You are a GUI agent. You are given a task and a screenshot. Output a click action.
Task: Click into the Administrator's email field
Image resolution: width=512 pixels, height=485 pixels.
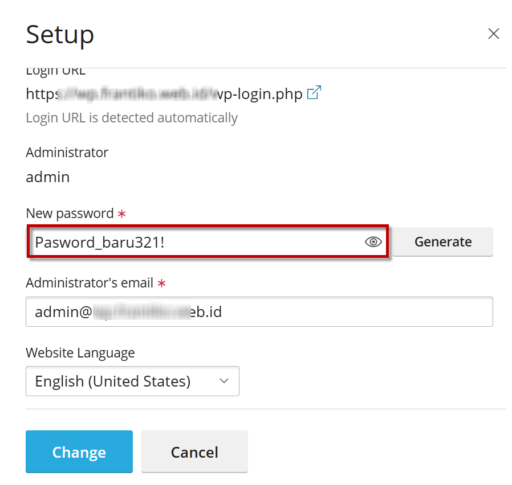[259, 312]
